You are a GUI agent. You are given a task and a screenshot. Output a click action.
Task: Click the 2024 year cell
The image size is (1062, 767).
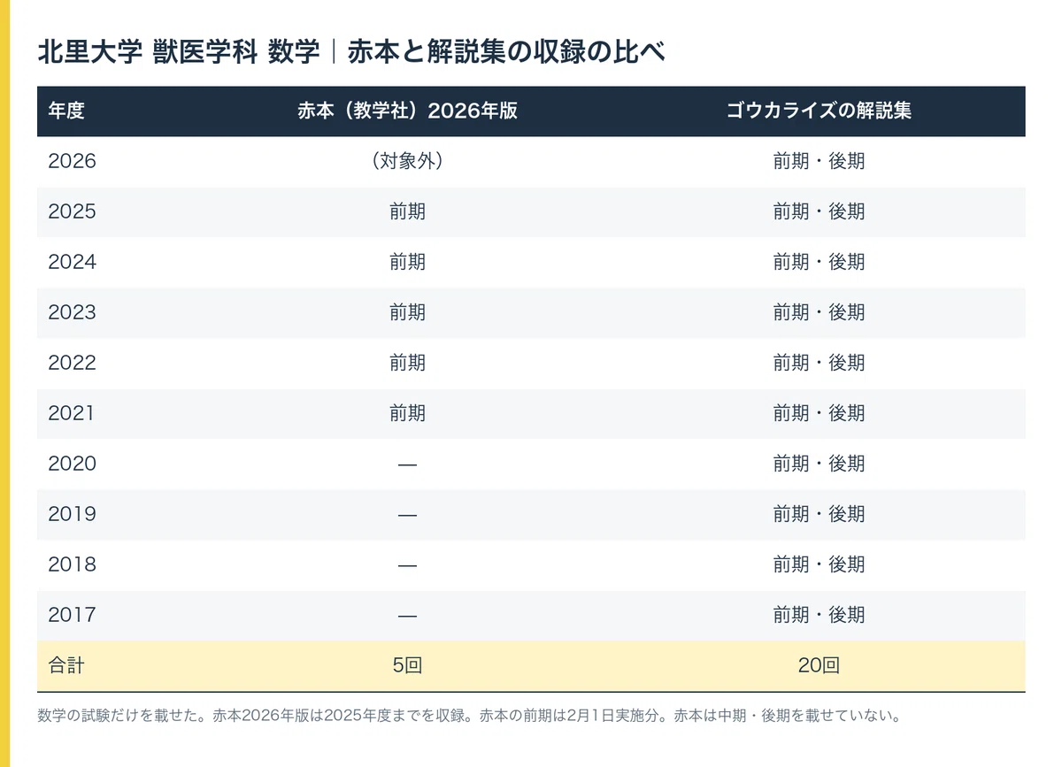[x=72, y=263]
